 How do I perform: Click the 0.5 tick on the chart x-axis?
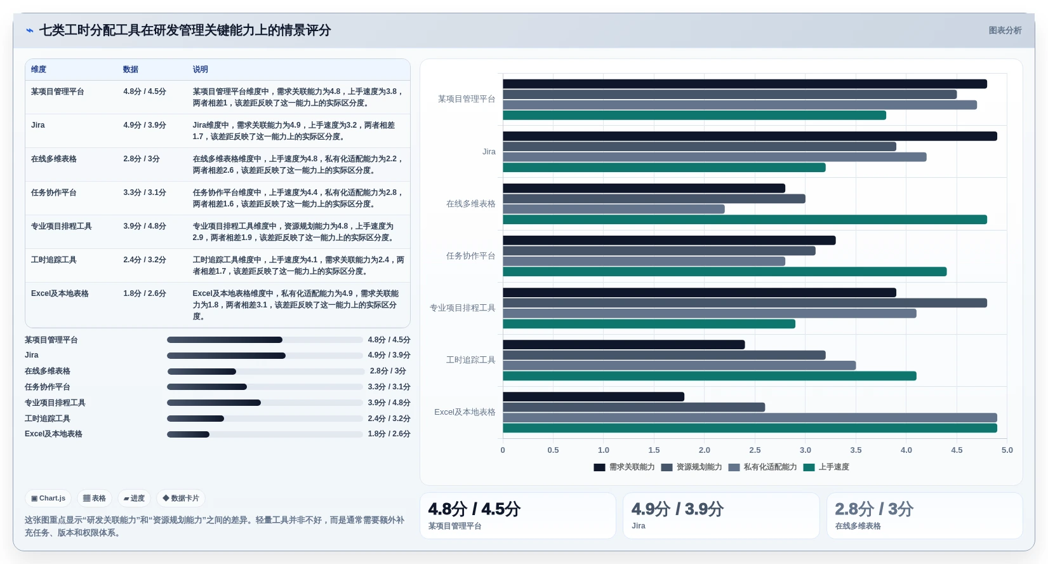(553, 450)
